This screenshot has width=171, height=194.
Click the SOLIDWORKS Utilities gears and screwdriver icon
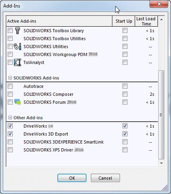[18, 47]
